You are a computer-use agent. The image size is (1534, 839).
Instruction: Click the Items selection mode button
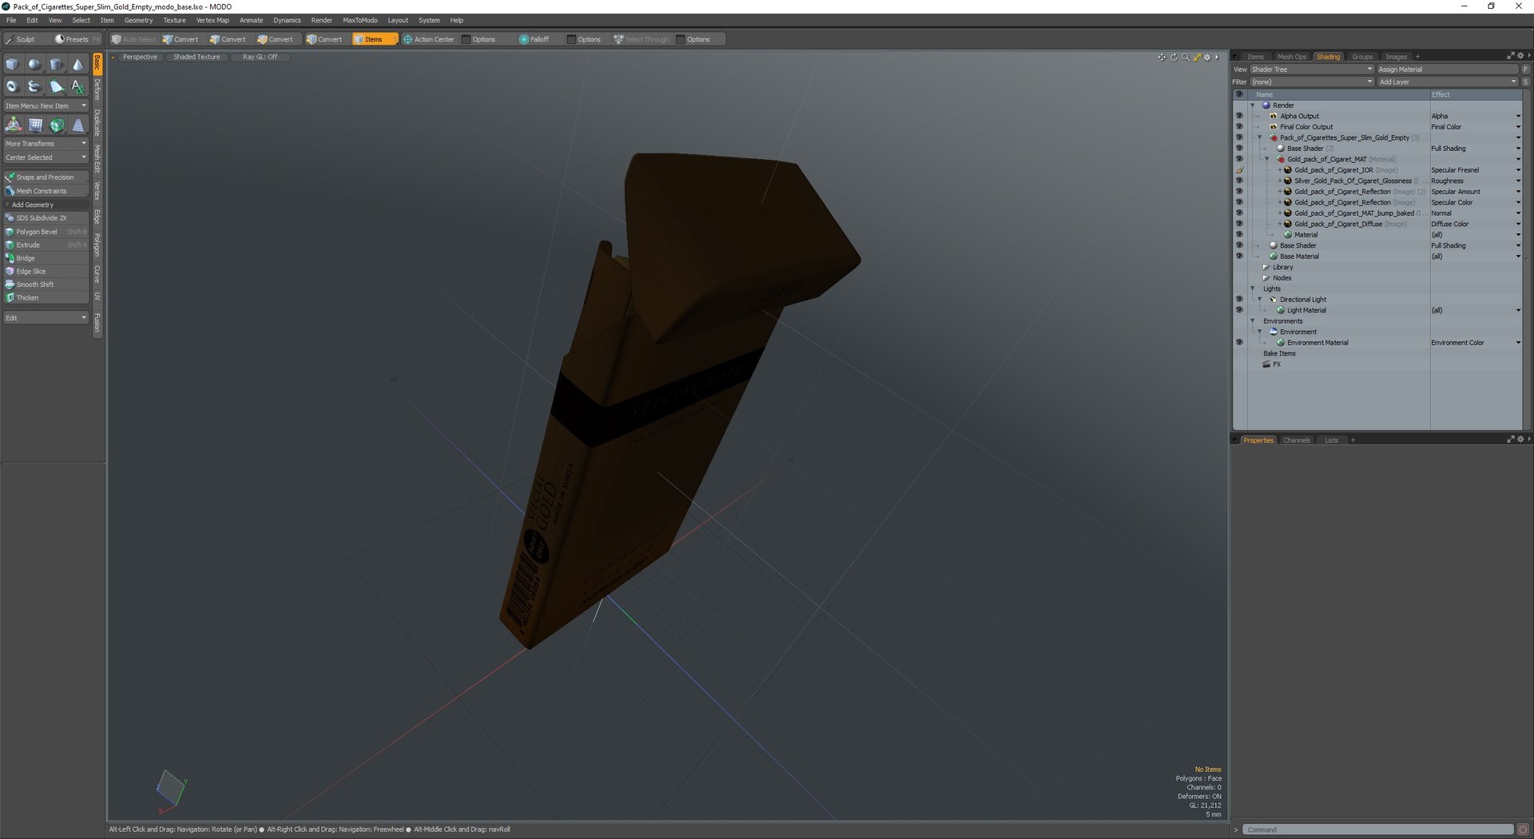click(x=374, y=39)
